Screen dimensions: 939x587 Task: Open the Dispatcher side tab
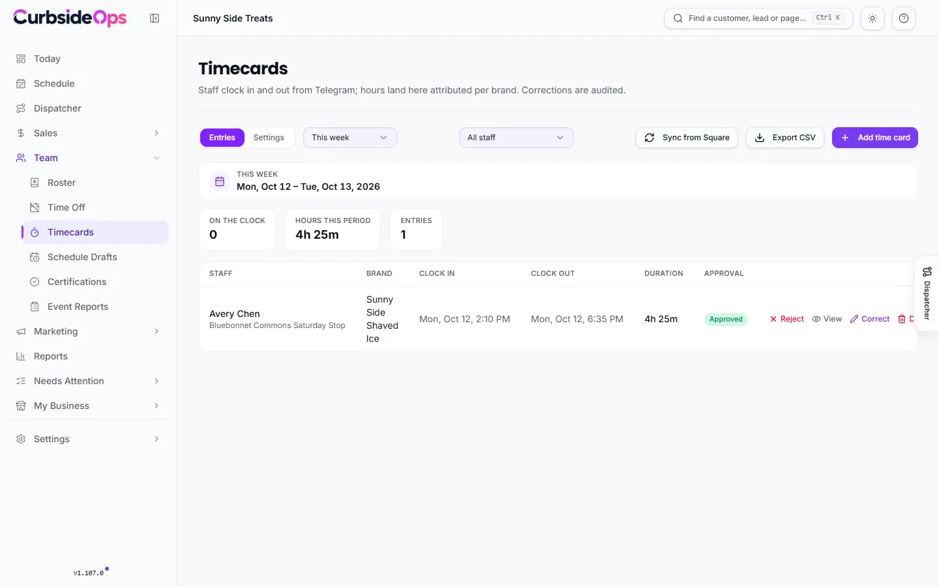[927, 293]
